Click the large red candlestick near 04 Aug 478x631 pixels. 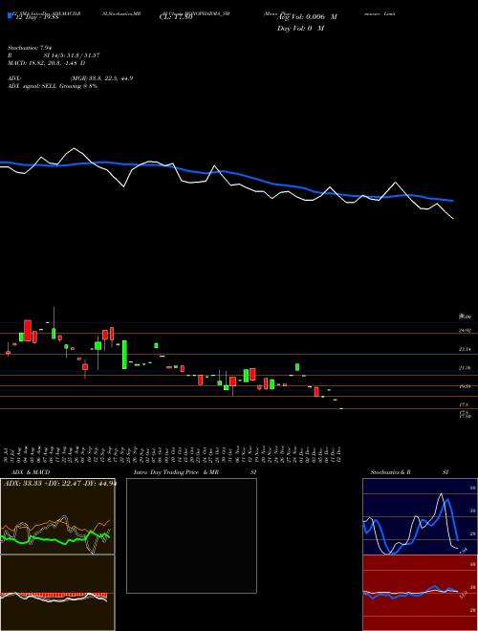click(28, 331)
